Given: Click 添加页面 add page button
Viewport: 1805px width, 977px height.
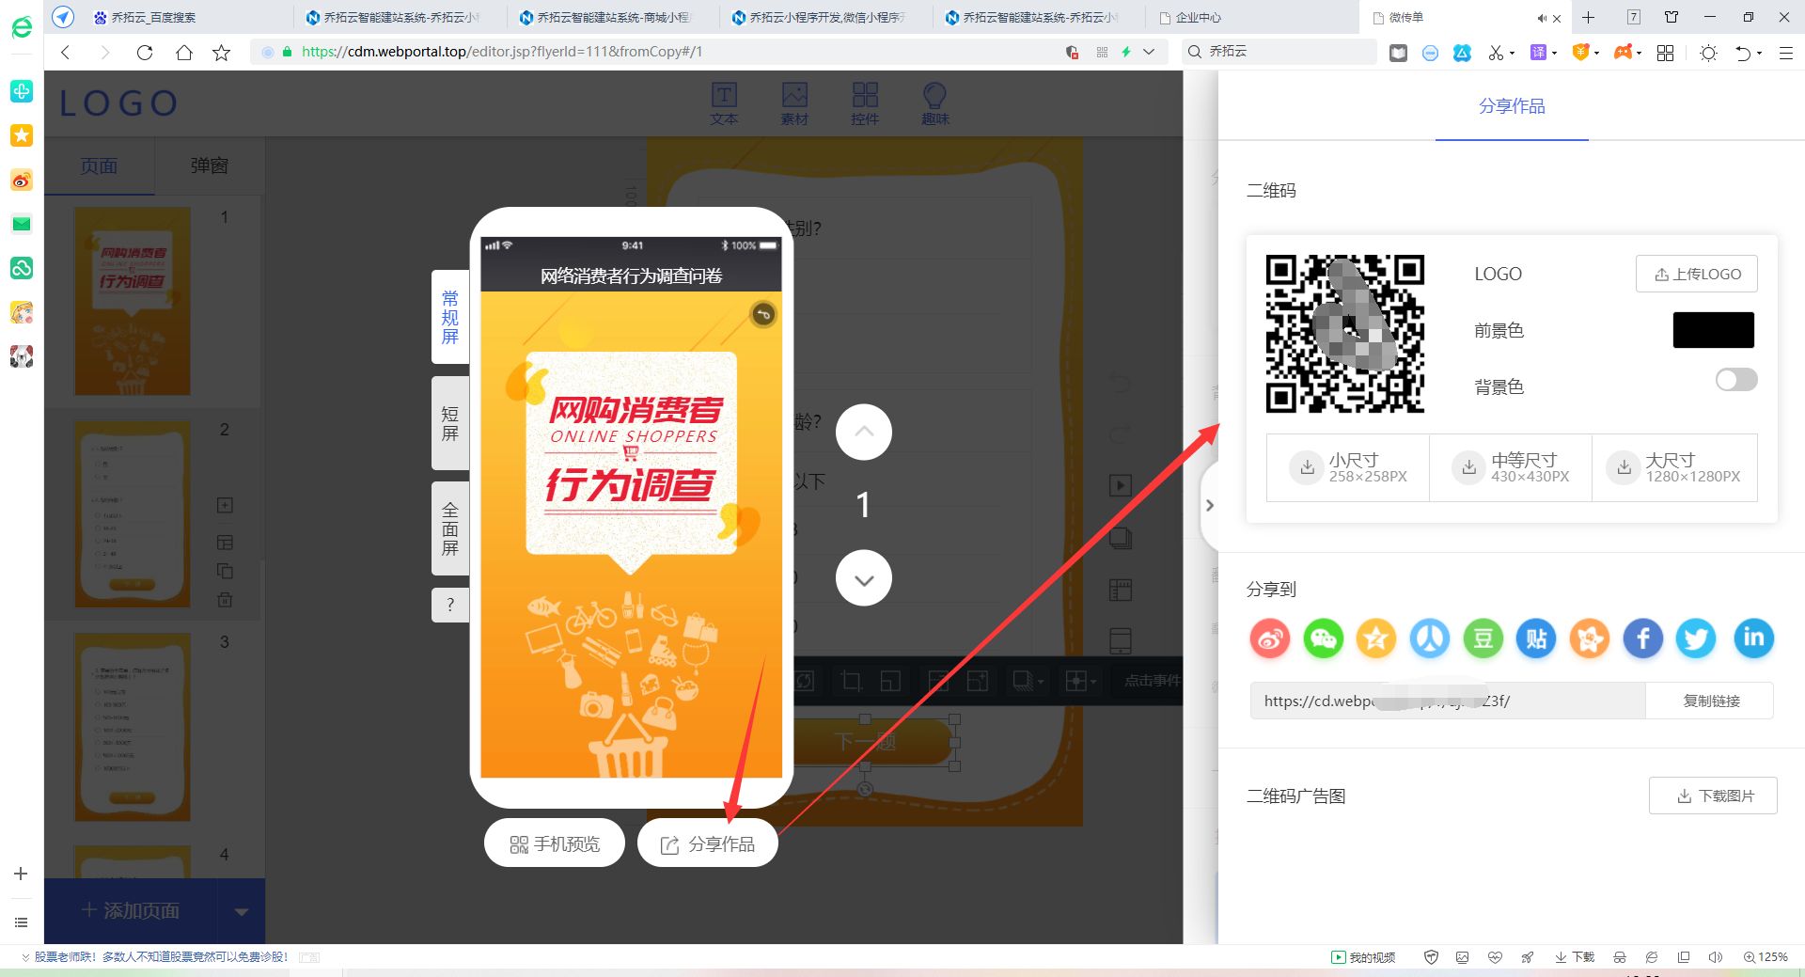Looking at the screenshot, I should click(x=131, y=911).
